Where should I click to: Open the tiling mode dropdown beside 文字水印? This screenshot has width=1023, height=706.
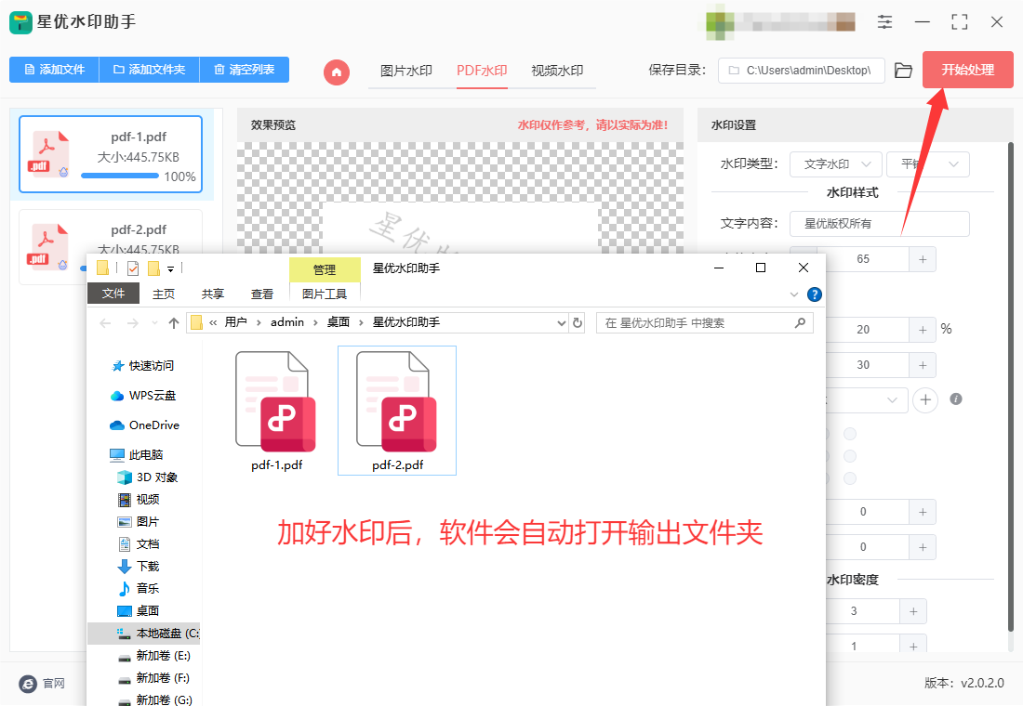928,164
